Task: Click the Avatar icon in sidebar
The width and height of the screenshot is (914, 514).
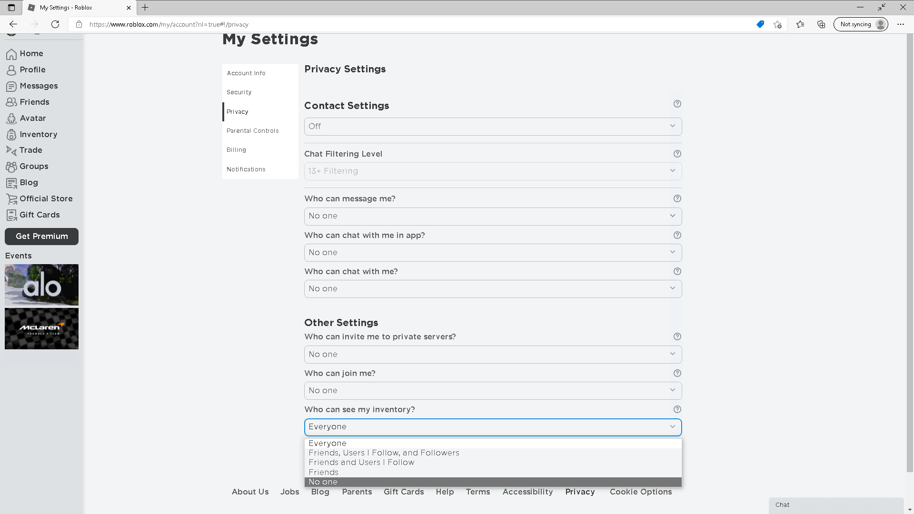Action: [x=11, y=119]
